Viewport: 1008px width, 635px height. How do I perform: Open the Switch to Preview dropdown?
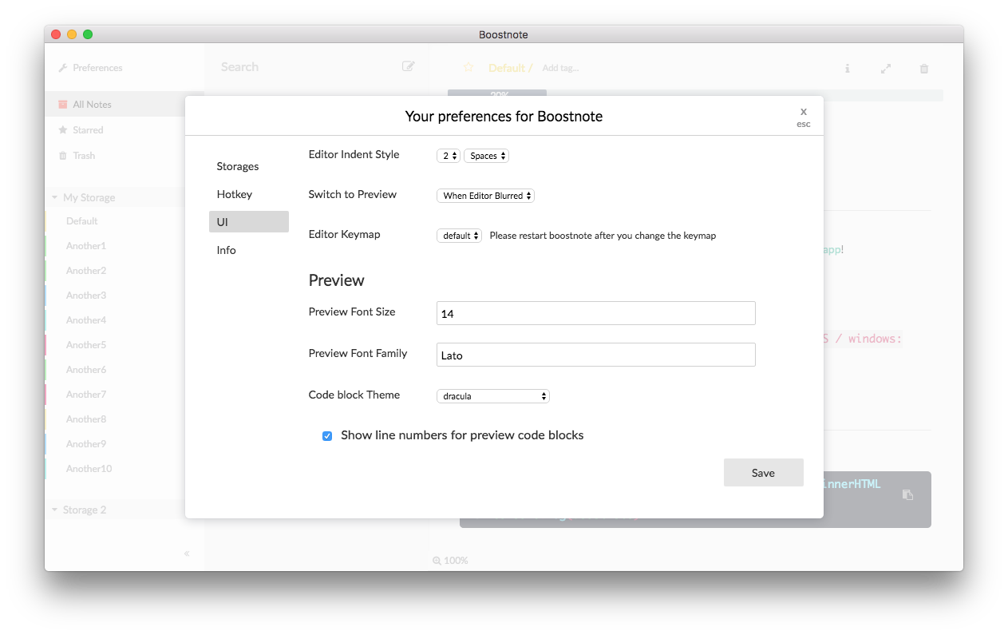(485, 195)
